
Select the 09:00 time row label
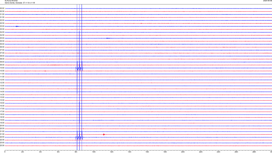pos(2,62)
